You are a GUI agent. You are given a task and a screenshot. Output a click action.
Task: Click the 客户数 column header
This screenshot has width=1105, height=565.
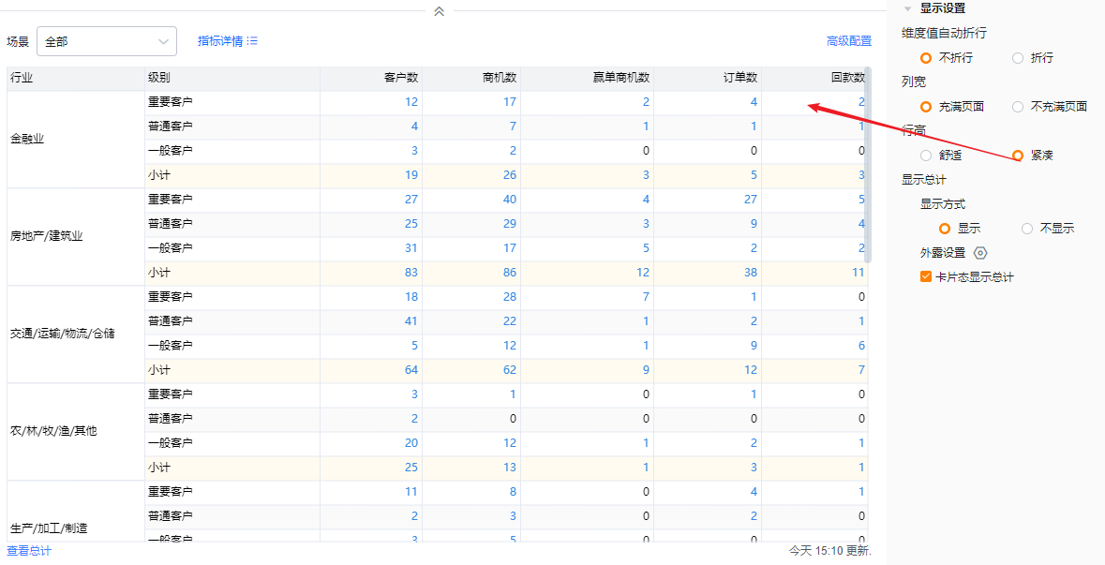(x=401, y=78)
